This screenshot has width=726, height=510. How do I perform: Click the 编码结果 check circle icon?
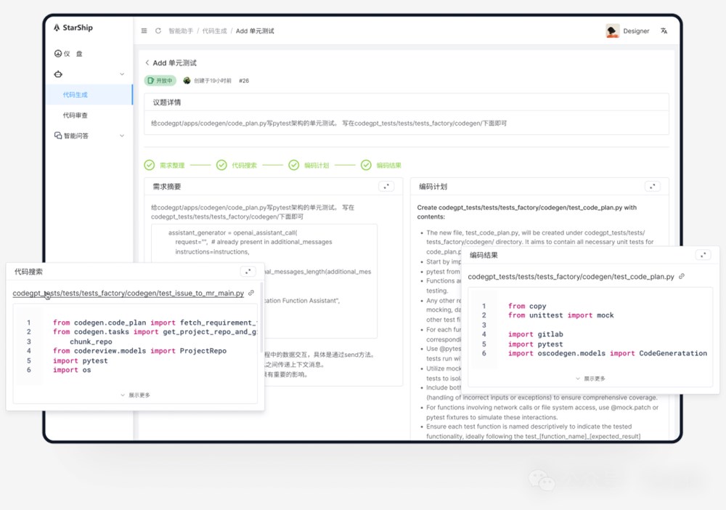click(x=366, y=165)
